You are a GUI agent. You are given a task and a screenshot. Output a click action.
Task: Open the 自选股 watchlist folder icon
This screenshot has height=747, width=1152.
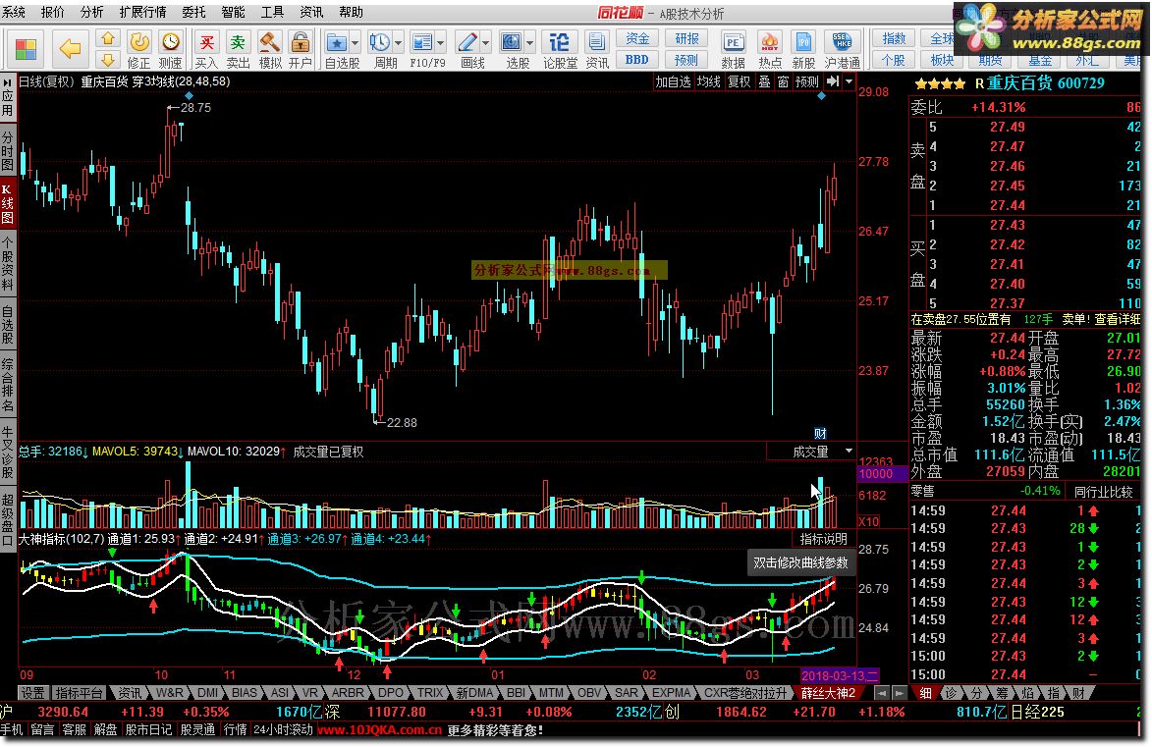click(x=337, y=42)
